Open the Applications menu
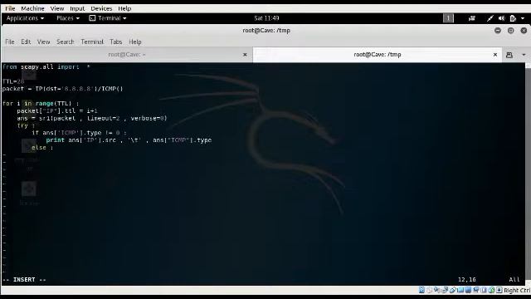Viewport: 531px width, 299px height. coord(25,18)
